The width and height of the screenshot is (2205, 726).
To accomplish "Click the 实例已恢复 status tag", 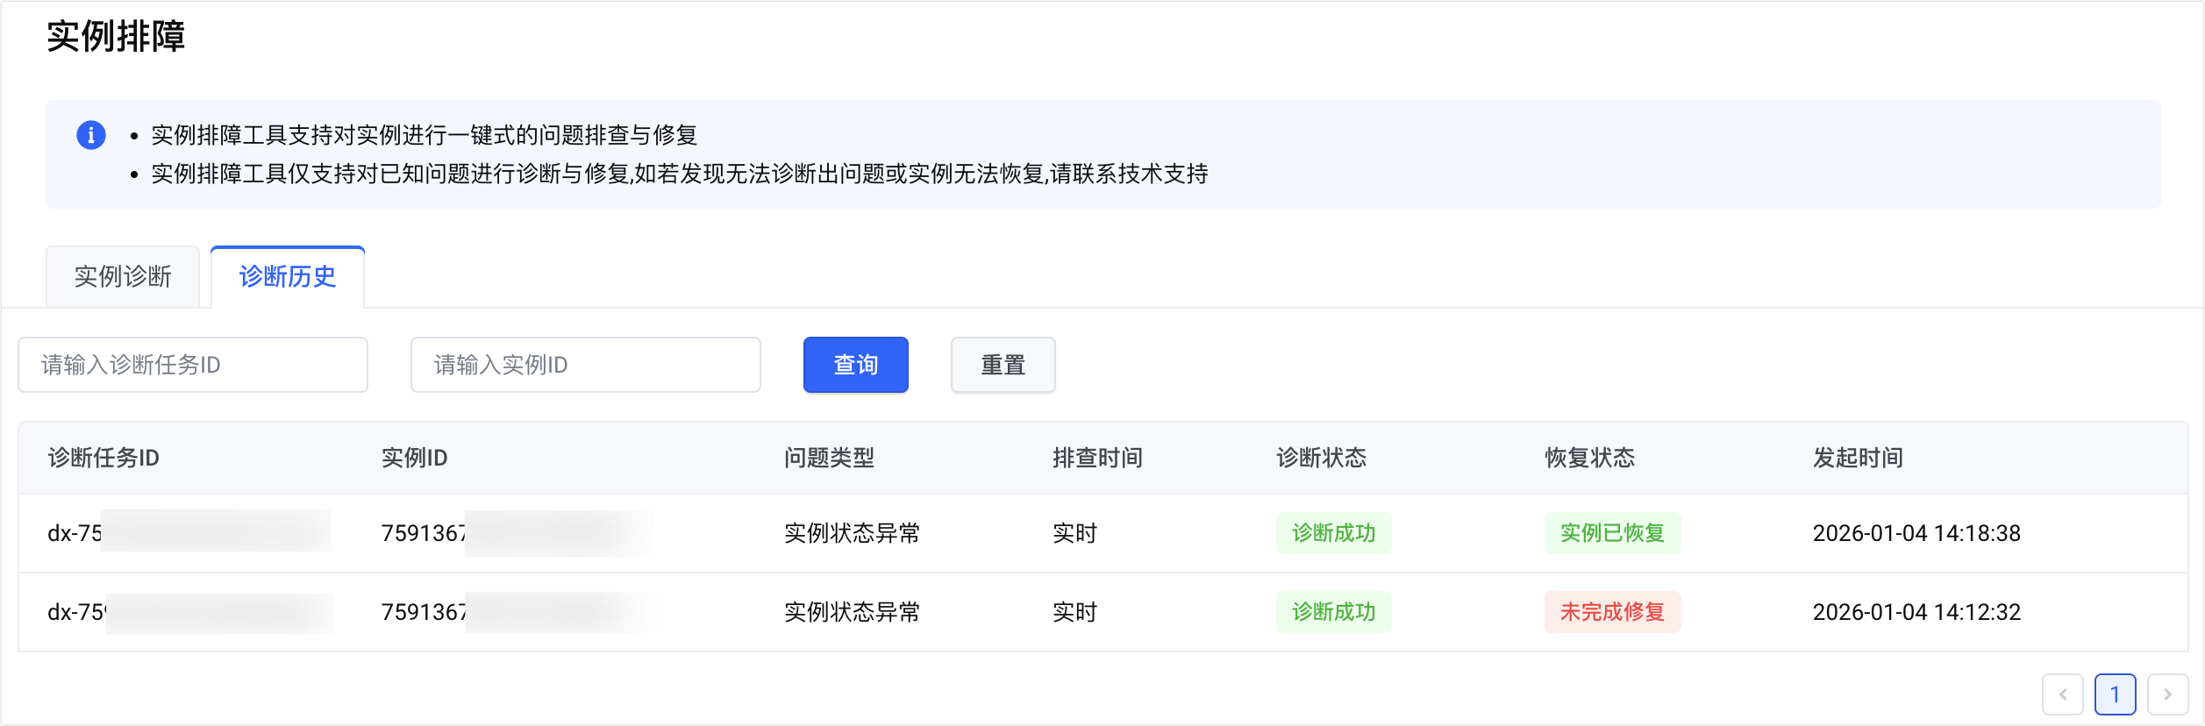I will (1612, 533).
